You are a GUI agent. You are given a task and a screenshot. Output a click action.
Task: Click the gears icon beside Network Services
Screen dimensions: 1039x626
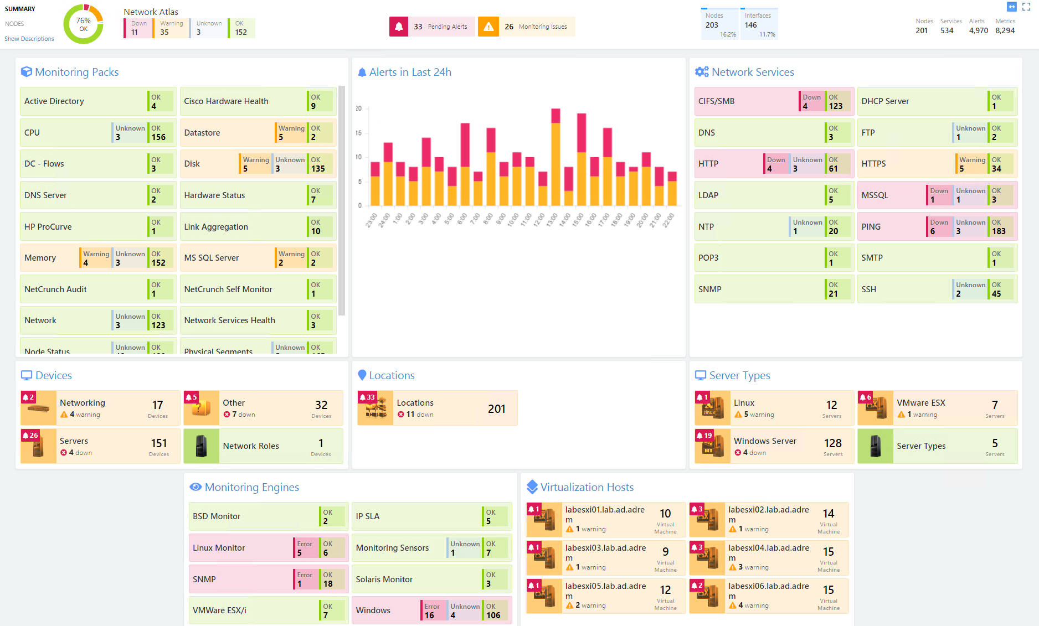[702, 71]
